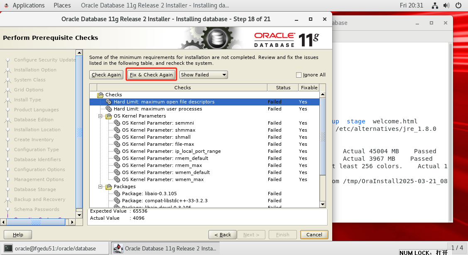Image resolution: width=468 pixels, height=255 pixels.
Task: Switch to the oracle@fgedu51 terminal taskbar button
Action: (56, 248)
